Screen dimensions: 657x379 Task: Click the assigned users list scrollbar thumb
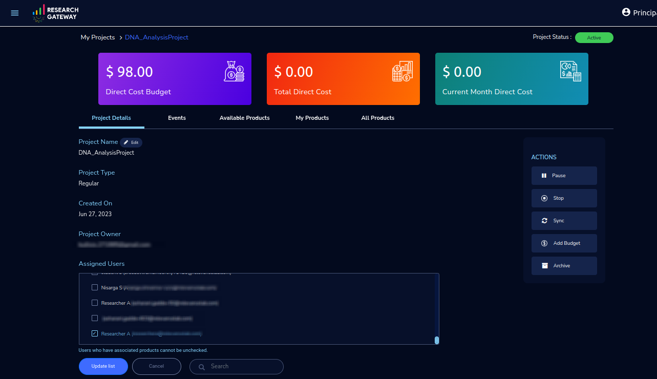437,340
